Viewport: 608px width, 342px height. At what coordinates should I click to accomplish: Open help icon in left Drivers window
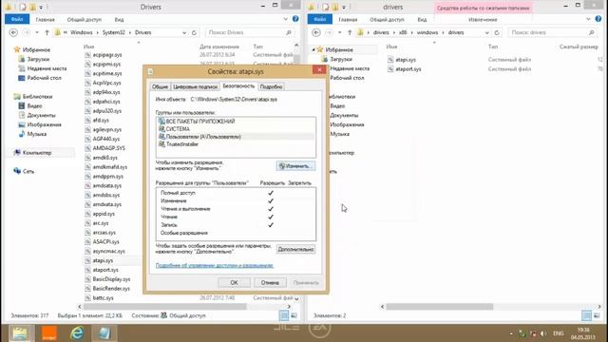click(x=295, y=19)
